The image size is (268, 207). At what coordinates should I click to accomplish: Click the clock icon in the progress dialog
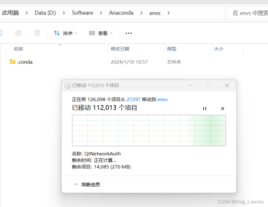pos(67,85)
